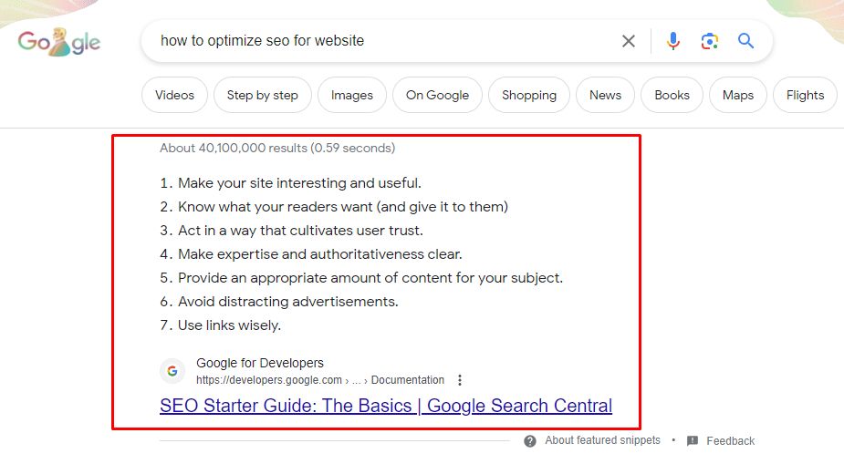This screenshot has width=844, height=464.
Task: Click the Feedback flag icon
Action: [693, 441]
